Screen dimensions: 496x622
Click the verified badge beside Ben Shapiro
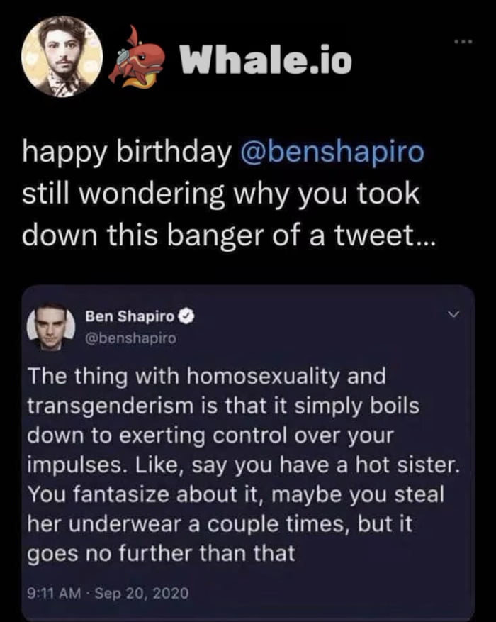[x=187, y=316]
